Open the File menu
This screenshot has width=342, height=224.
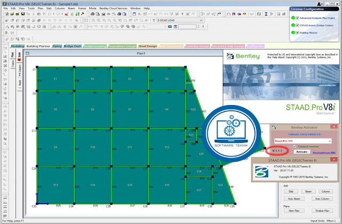5,9
